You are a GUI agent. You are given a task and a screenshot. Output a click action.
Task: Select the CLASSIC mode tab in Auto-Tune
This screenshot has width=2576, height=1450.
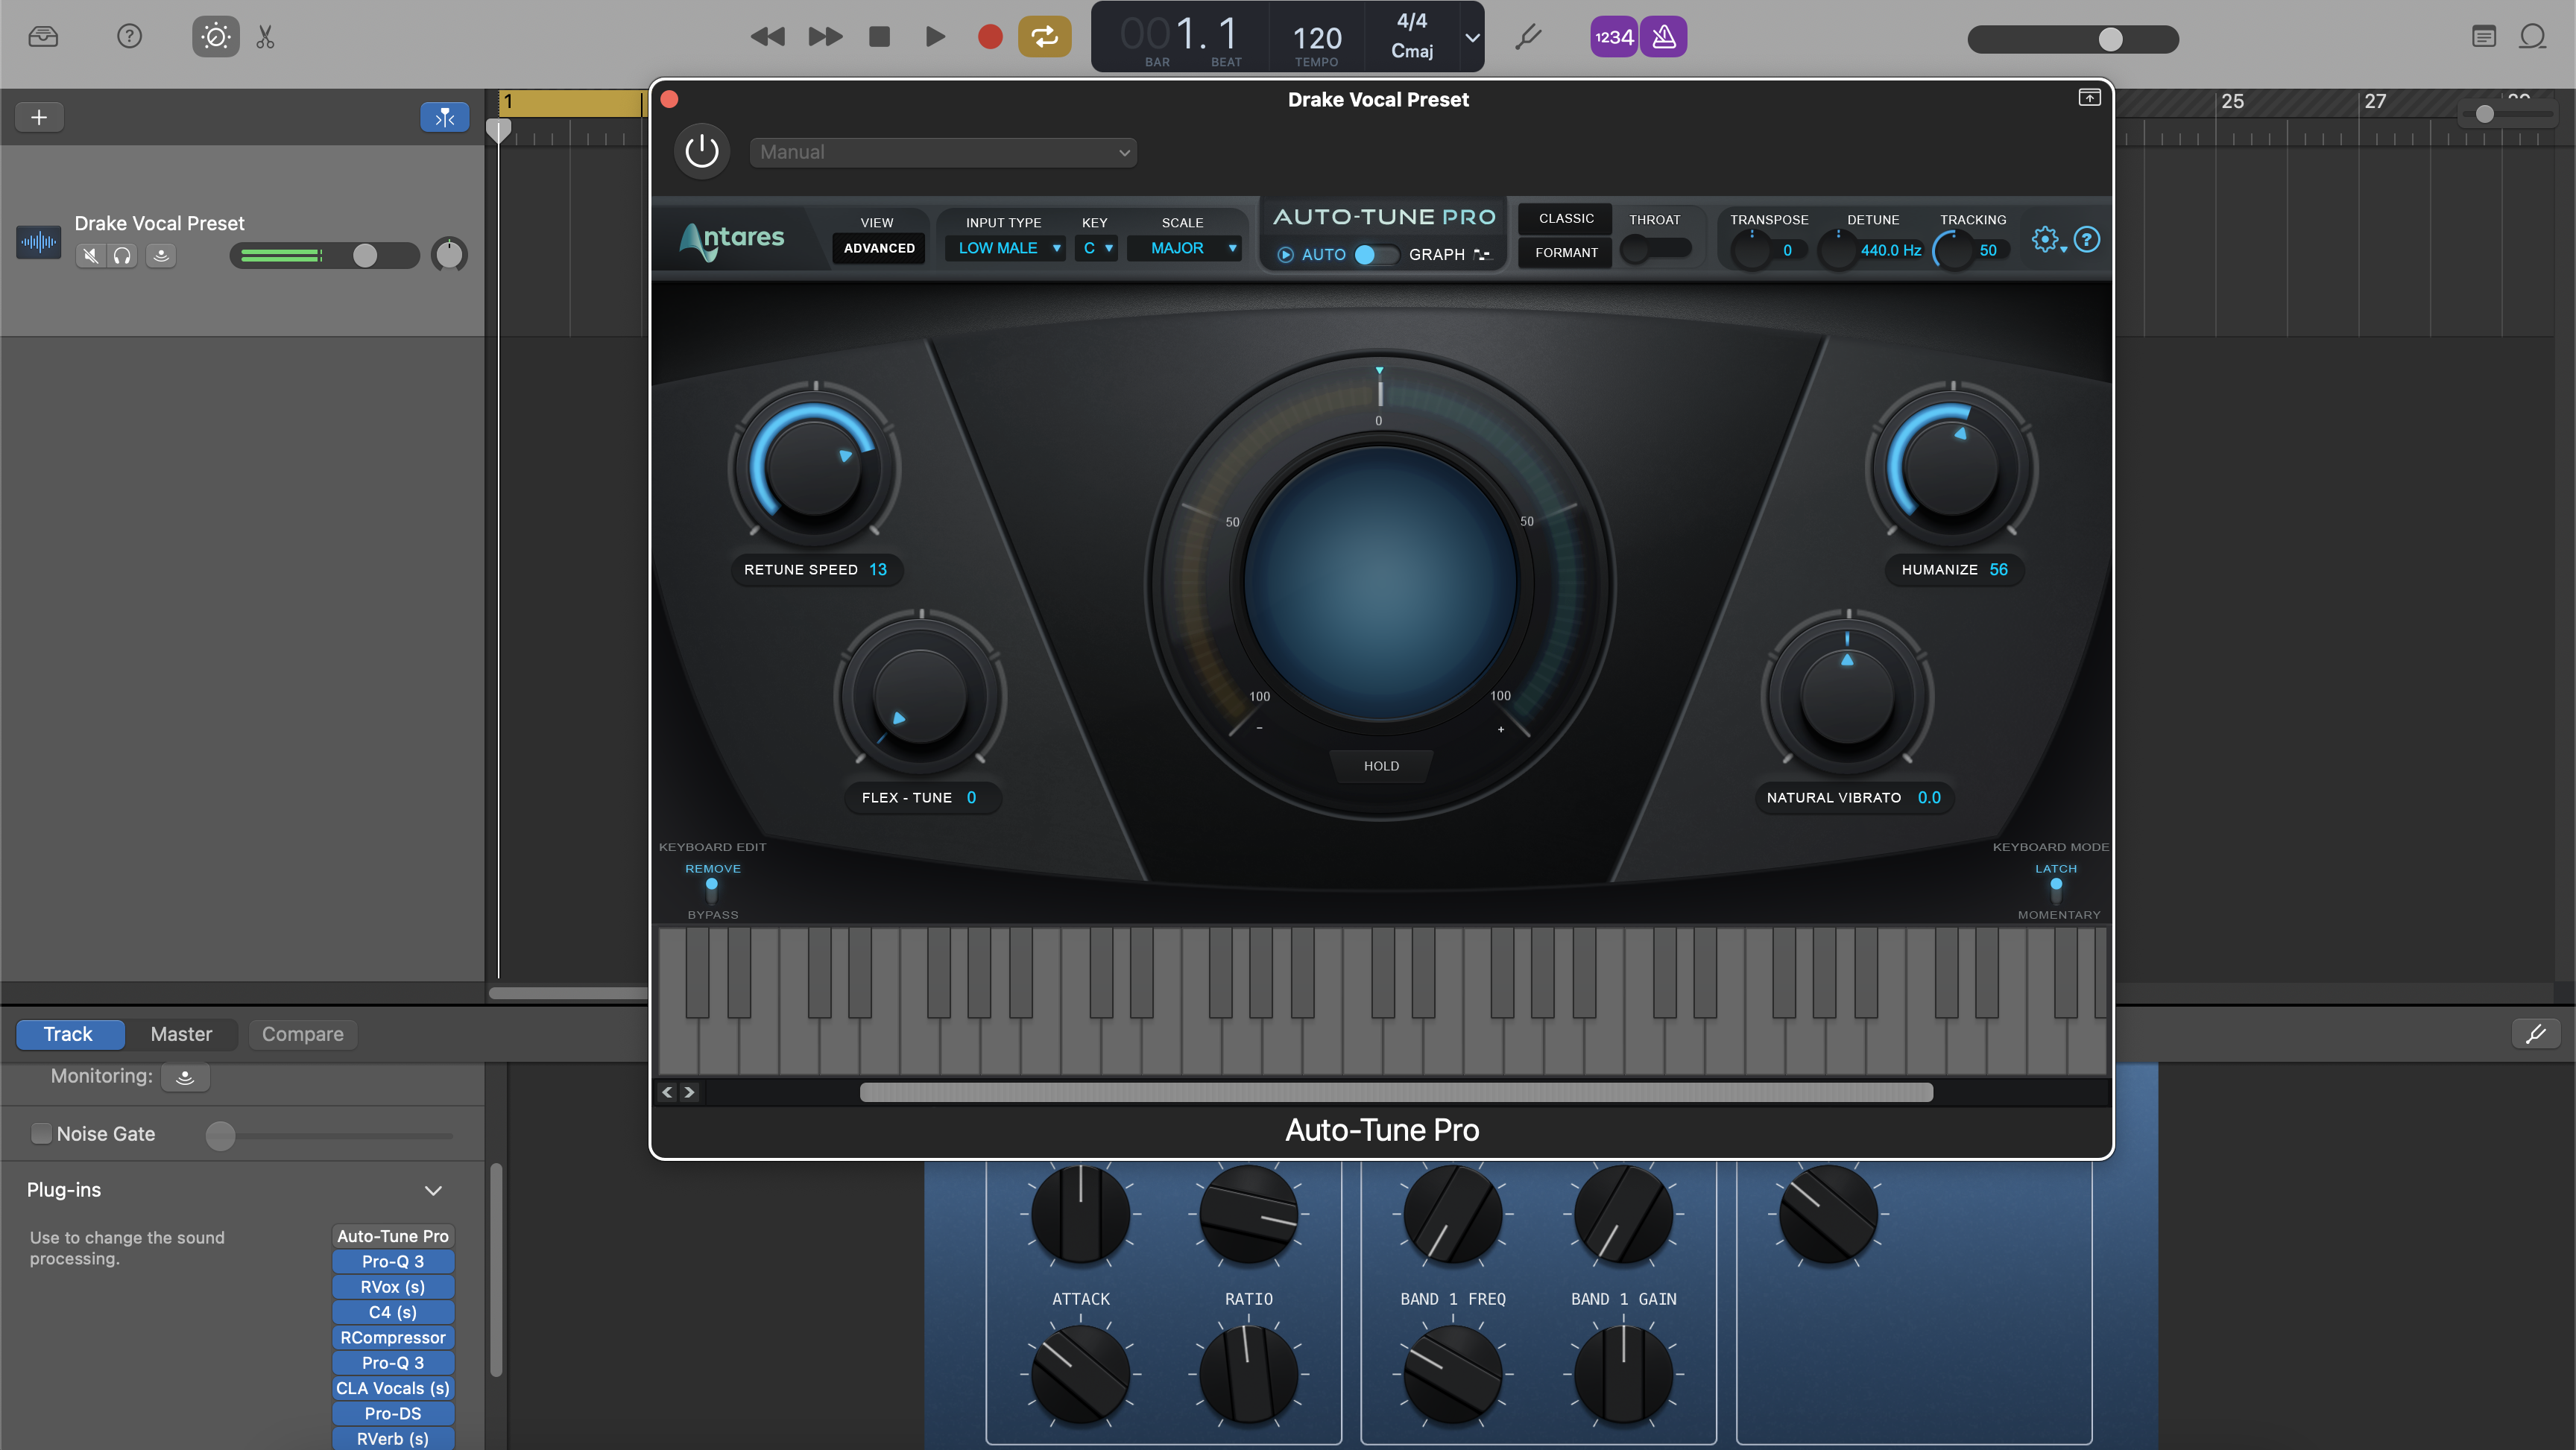[1565, 219]
